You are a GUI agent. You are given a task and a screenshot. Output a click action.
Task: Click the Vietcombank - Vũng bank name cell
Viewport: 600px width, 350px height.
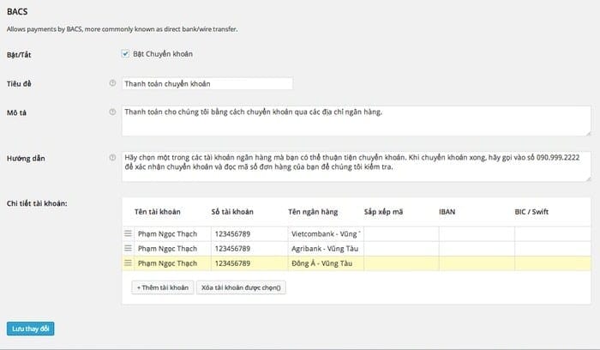pos(326,234)
